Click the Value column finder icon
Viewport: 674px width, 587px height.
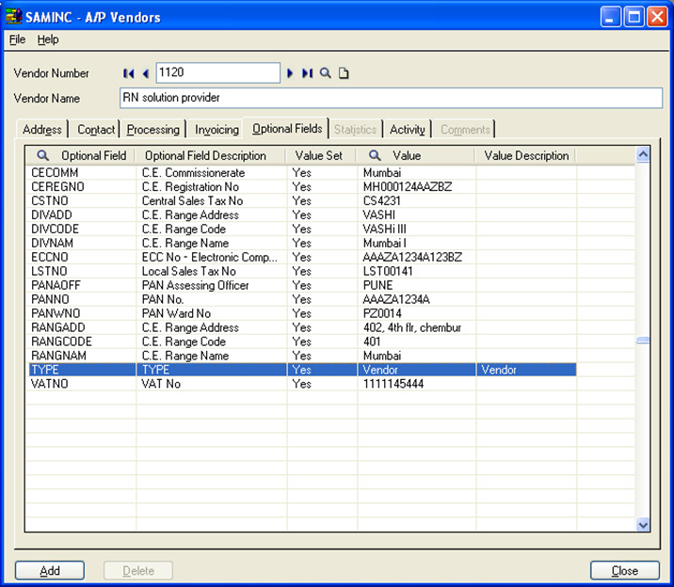click(375, 155)
